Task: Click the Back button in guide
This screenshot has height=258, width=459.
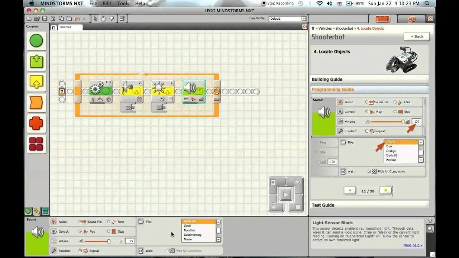Action: pos(417,37)
